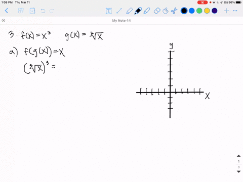Select the active pen tool
Image resolution: width=243 pixels, height=182 pixels.
tap(138, 11)
